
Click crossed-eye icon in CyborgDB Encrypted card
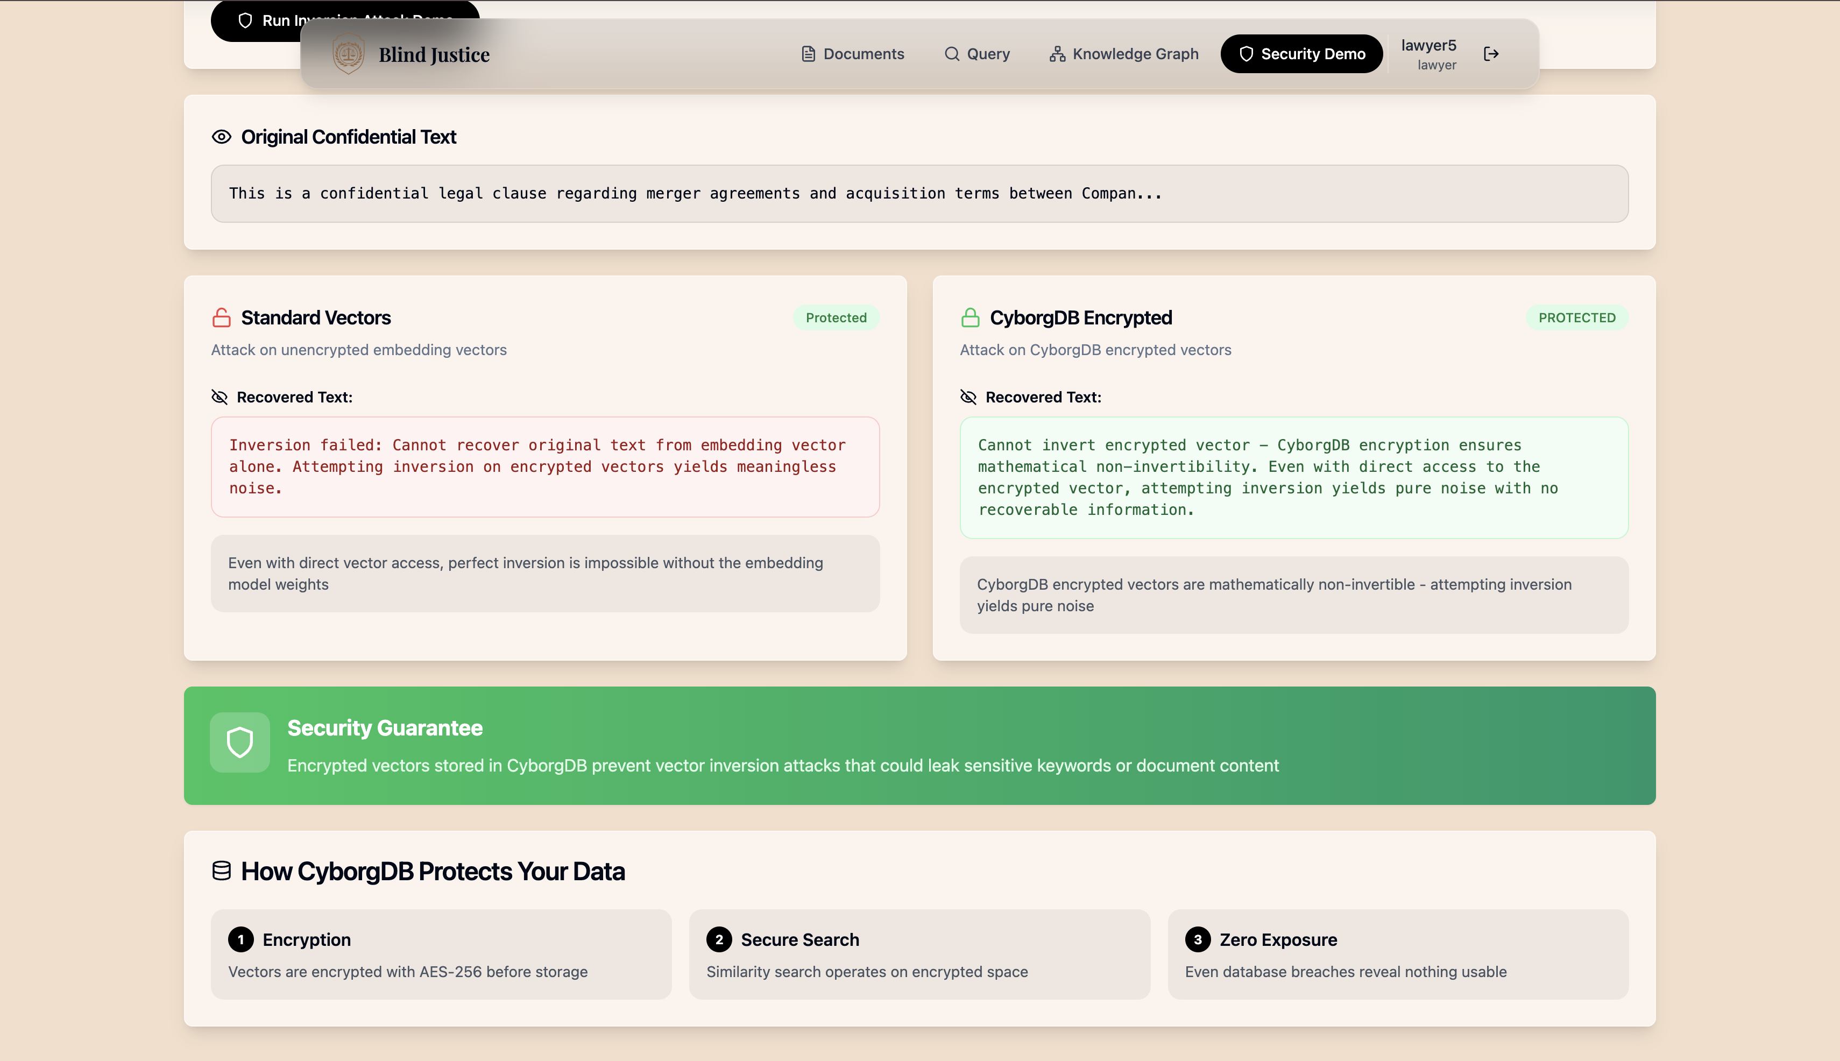point(968,397)
